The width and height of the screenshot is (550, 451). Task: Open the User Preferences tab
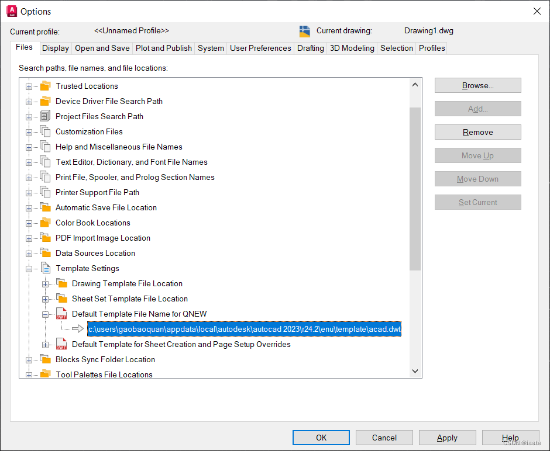(x=260, y=48)
